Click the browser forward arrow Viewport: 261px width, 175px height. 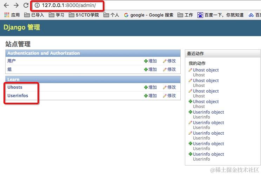16,5
